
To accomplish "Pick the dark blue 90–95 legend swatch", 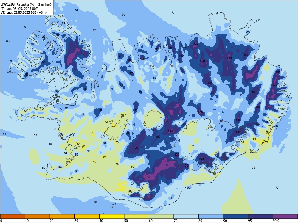I will click(236, 216).
